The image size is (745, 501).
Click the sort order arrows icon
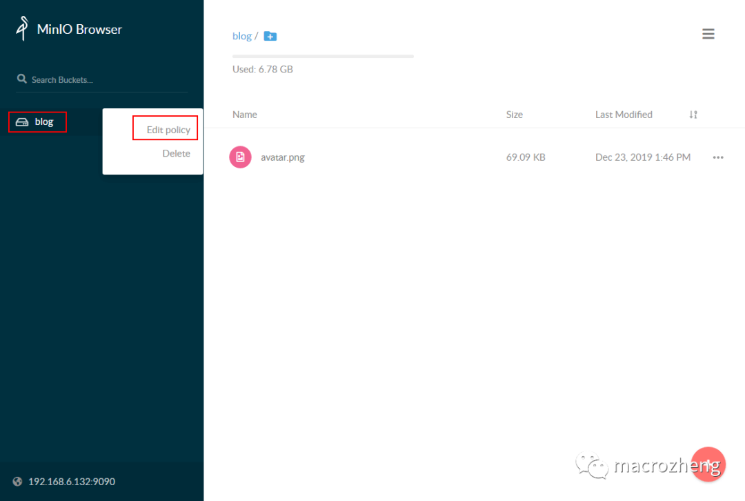[x=693, y=115]
